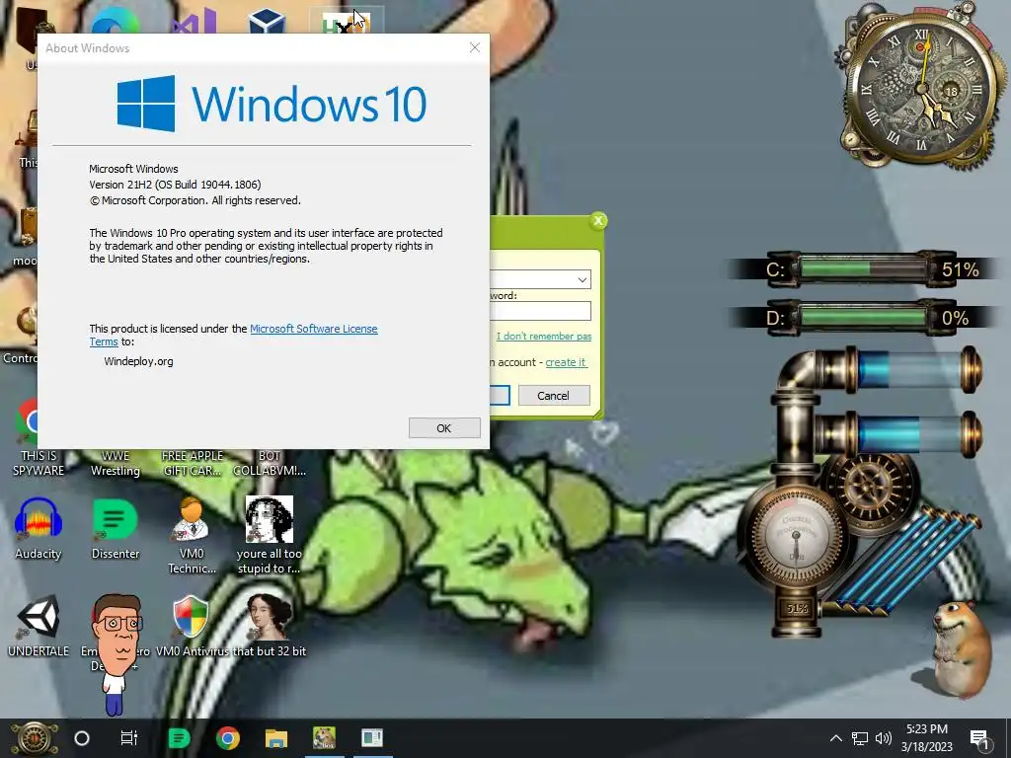This screenshot has width=1011, height=758.
Task: Click Cancel in the green login dialog
Action: [x=554, y=395]
